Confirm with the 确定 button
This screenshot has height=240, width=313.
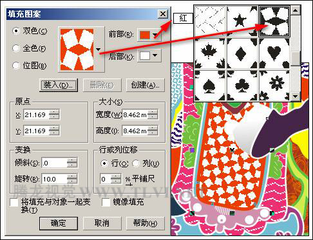pos(59,223)
